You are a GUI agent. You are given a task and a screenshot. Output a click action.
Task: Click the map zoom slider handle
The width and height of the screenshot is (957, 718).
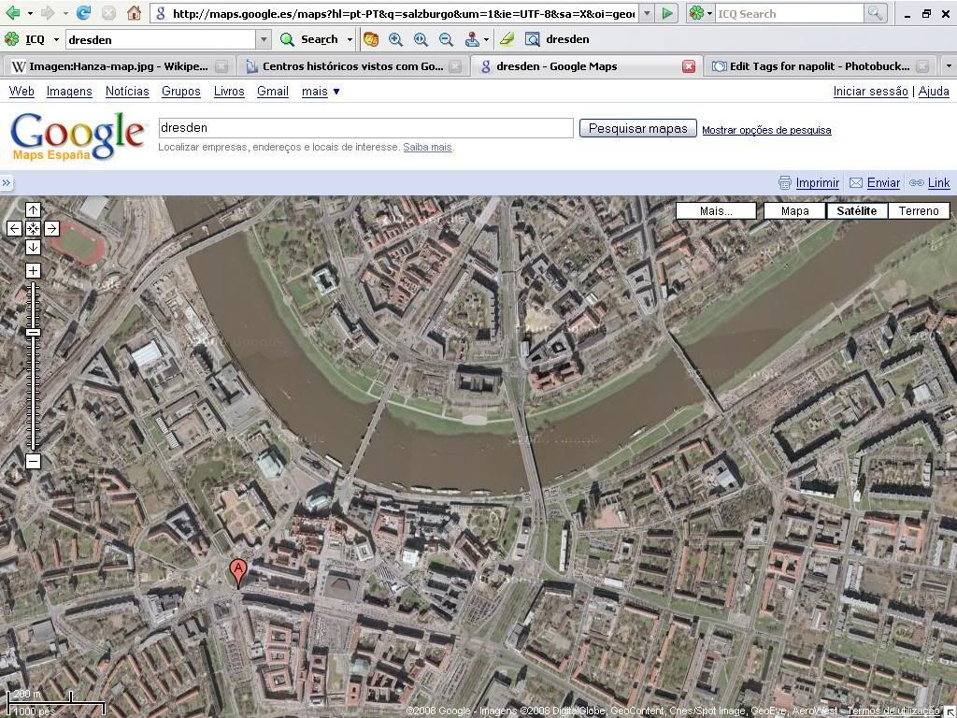33,333
